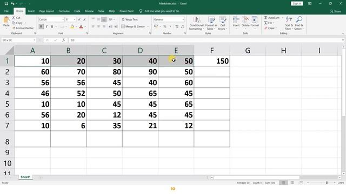Viewport: 346px width, 194px height.
Task: Open the font size 11 dropdown
Action: click(75, 19)
